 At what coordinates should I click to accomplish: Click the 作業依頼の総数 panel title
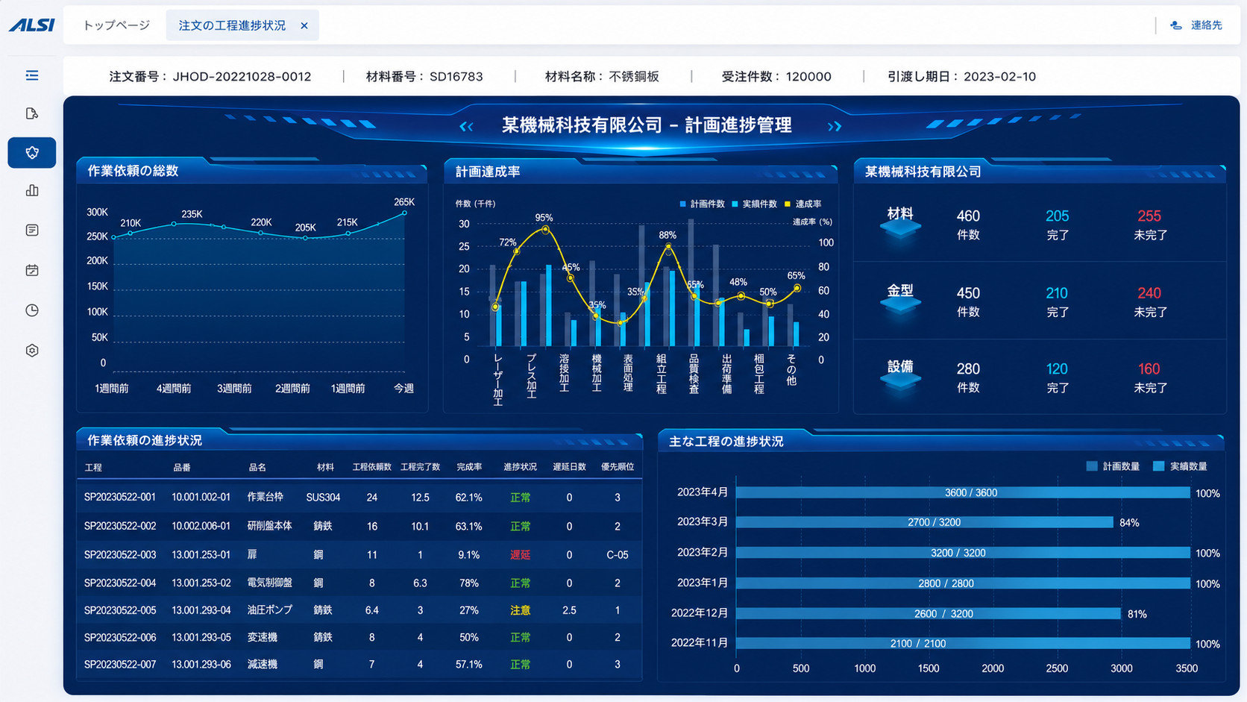pos(133,171)
